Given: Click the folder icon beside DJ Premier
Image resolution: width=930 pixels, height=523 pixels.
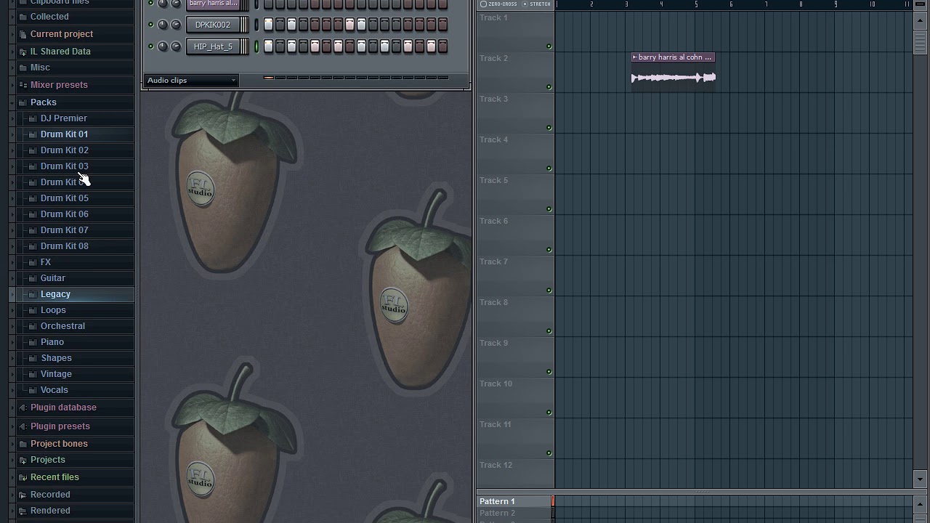Looking at the screenshot, I should (x=33, y=118).
